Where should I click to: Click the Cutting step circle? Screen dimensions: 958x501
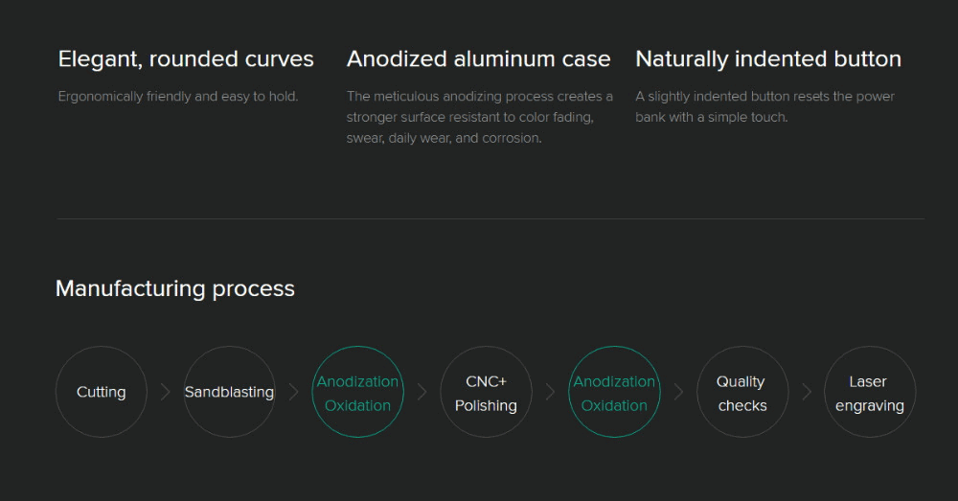(x=102, y=392)
